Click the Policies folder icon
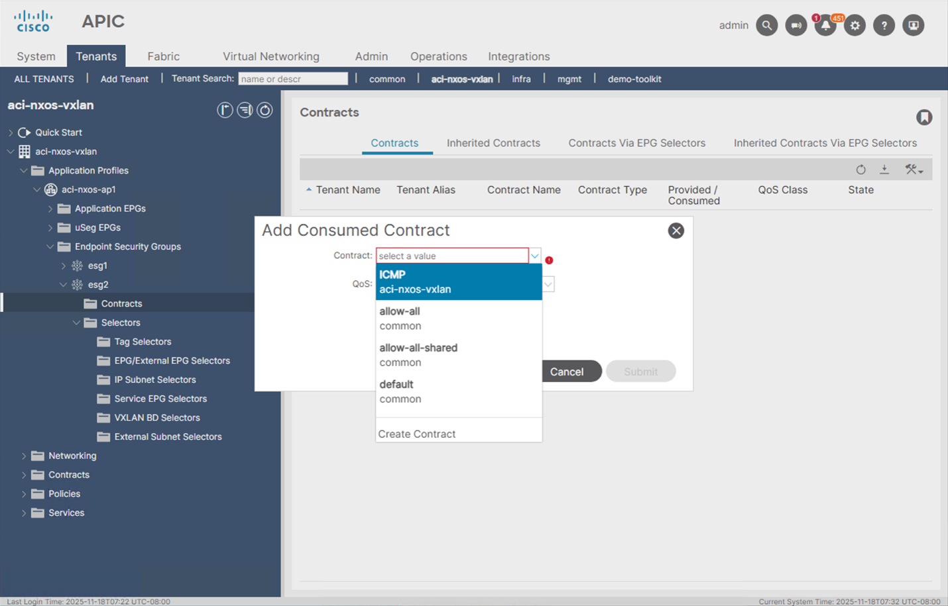Screen dimensions: 948x606 pos(38,494)
